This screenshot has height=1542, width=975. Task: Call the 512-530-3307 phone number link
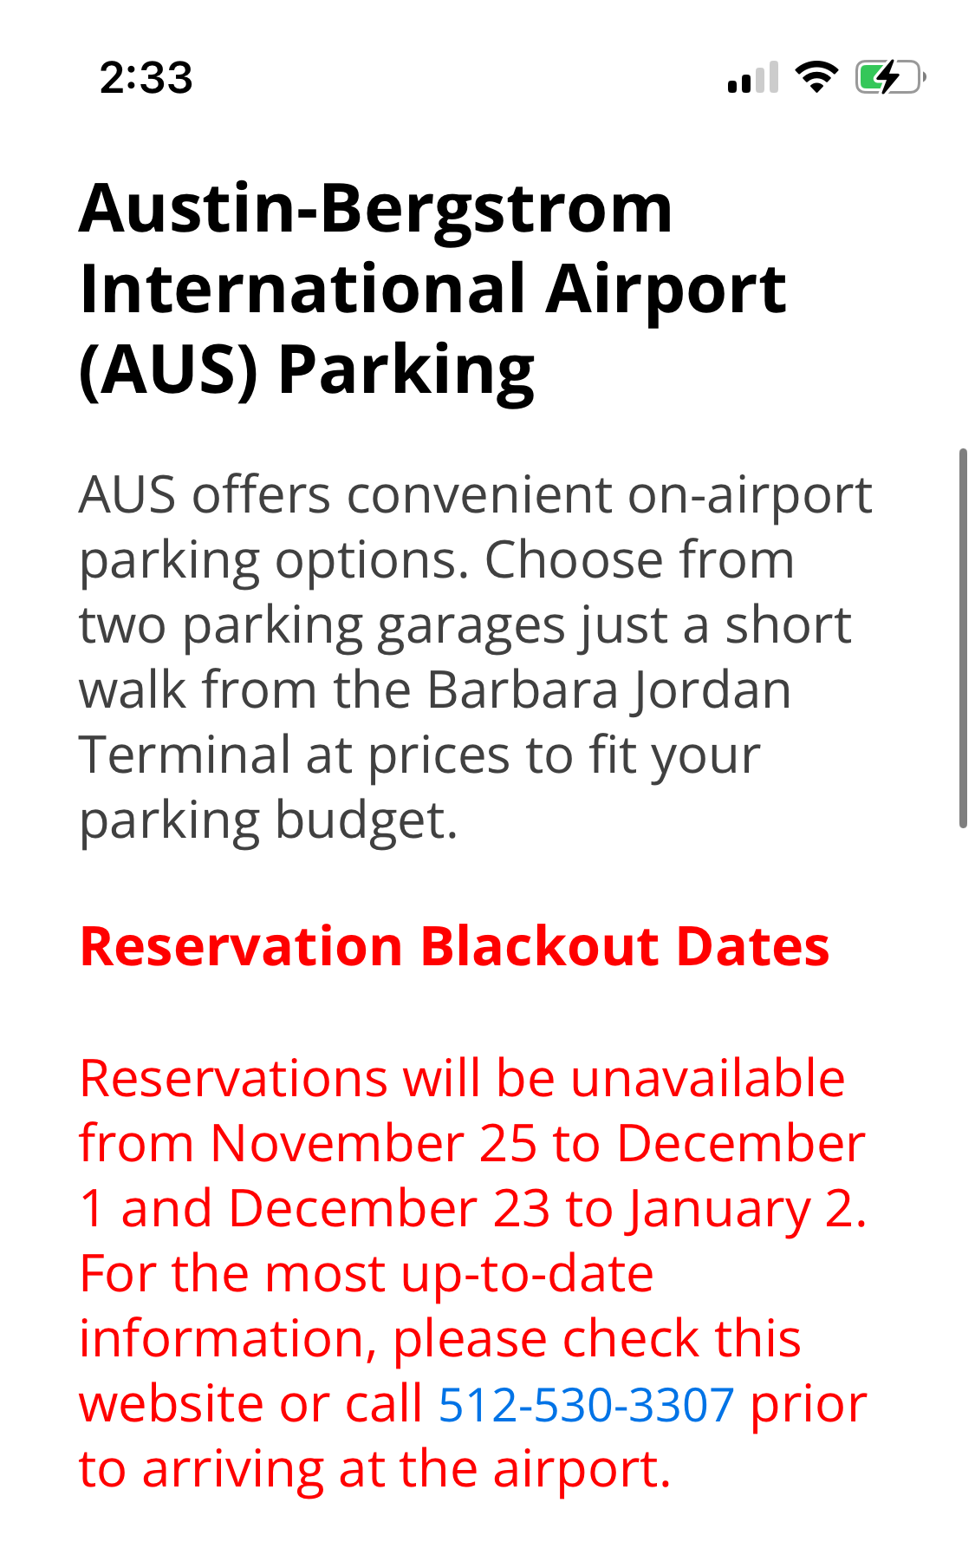586,1404
